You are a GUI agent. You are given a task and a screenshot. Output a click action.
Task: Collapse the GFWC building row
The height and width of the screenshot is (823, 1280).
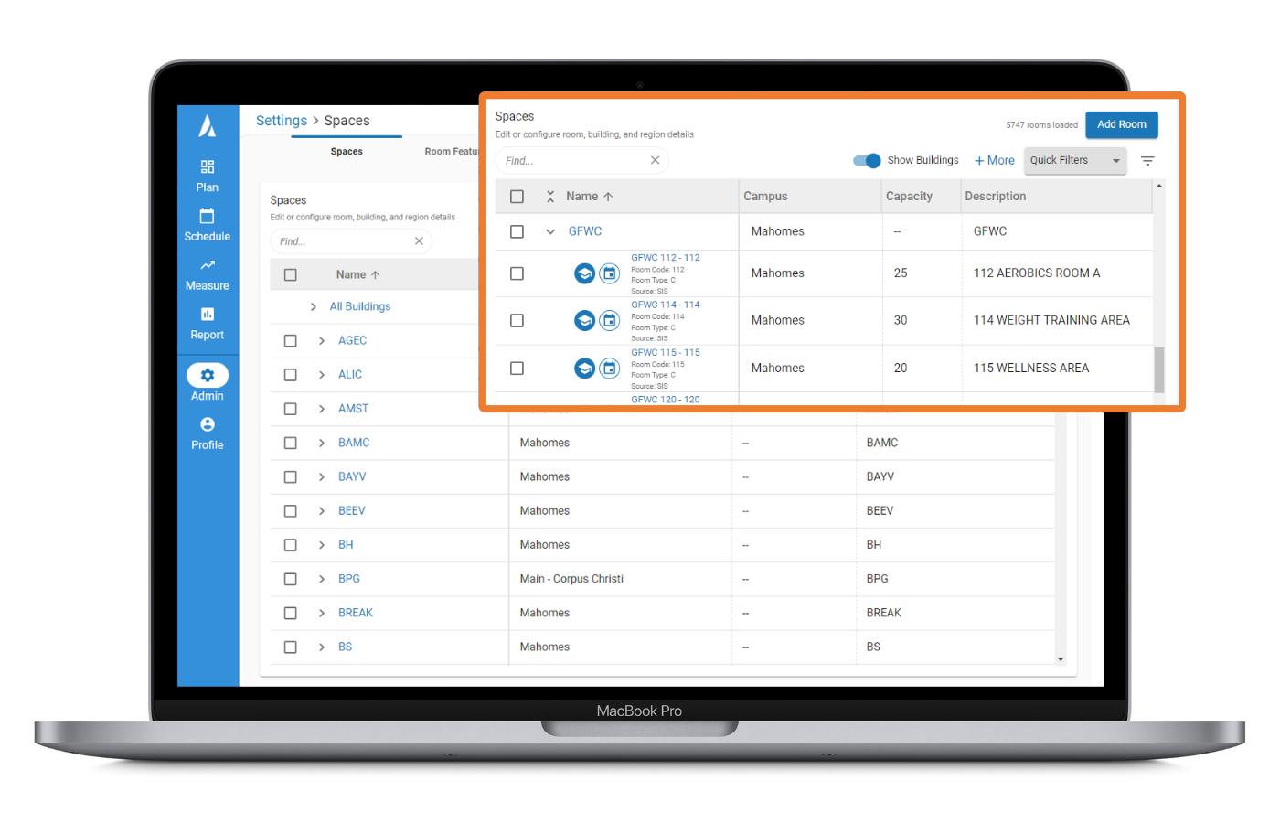click(x=550, y=232)
